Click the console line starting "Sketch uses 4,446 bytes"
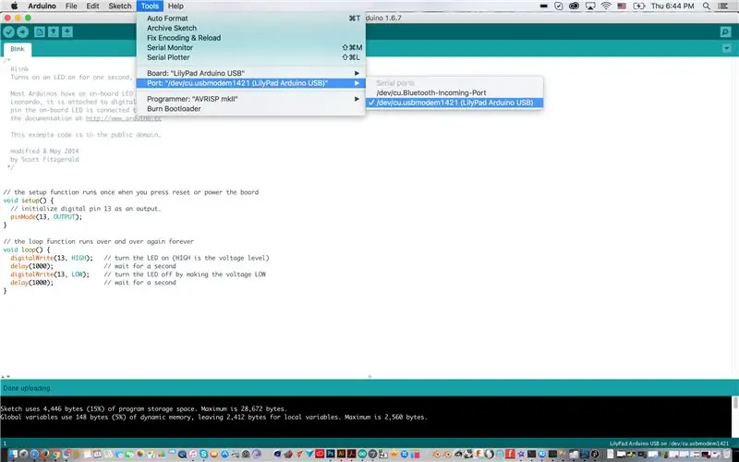The height and width of the screenshot is (462, 739). (x=144, y=408)
